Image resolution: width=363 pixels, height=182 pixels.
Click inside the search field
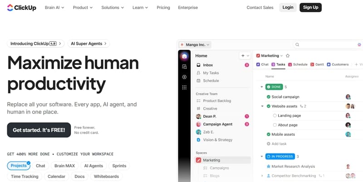coord(328,44)
